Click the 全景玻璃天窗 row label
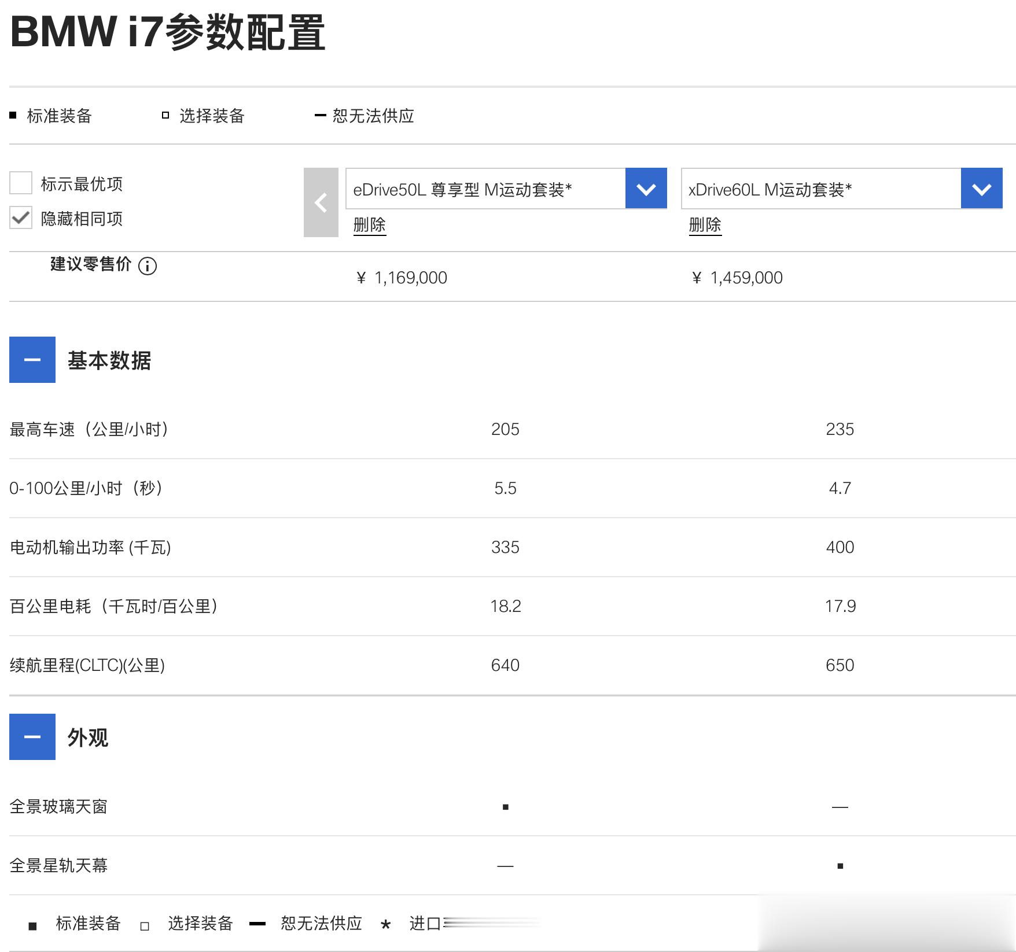The height and width of the screenshot is (952, 1016). pos(58,806)
